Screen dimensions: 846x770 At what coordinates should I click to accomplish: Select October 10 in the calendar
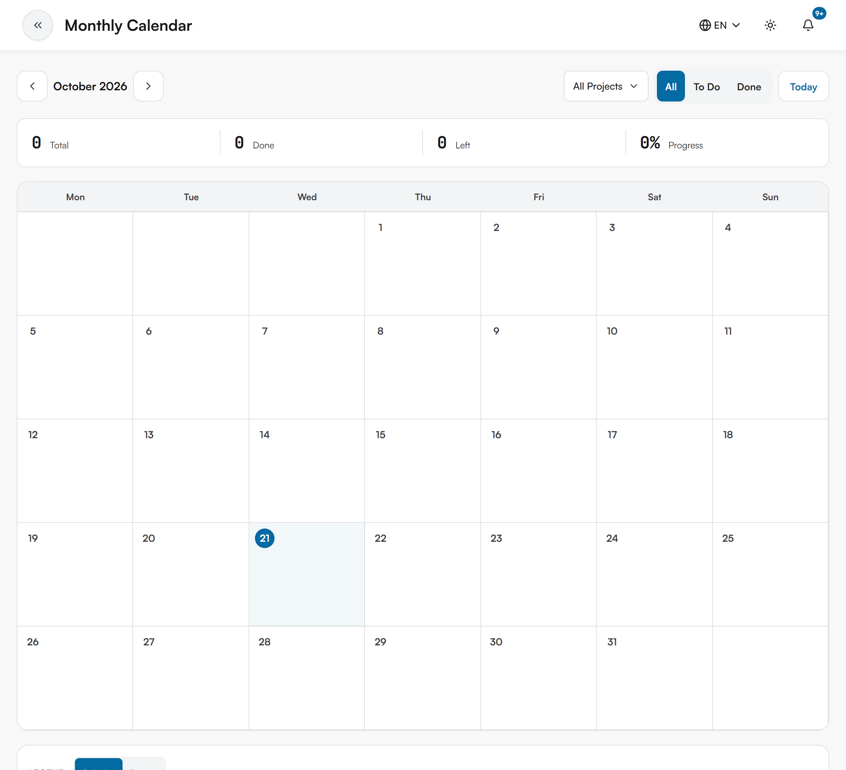(654, 367)
